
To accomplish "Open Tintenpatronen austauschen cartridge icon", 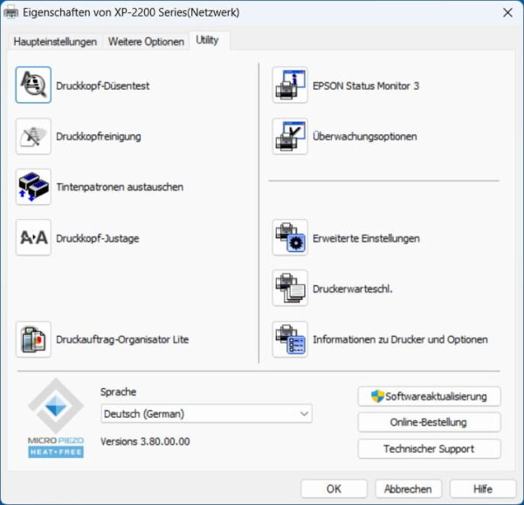I will (33, 187).
